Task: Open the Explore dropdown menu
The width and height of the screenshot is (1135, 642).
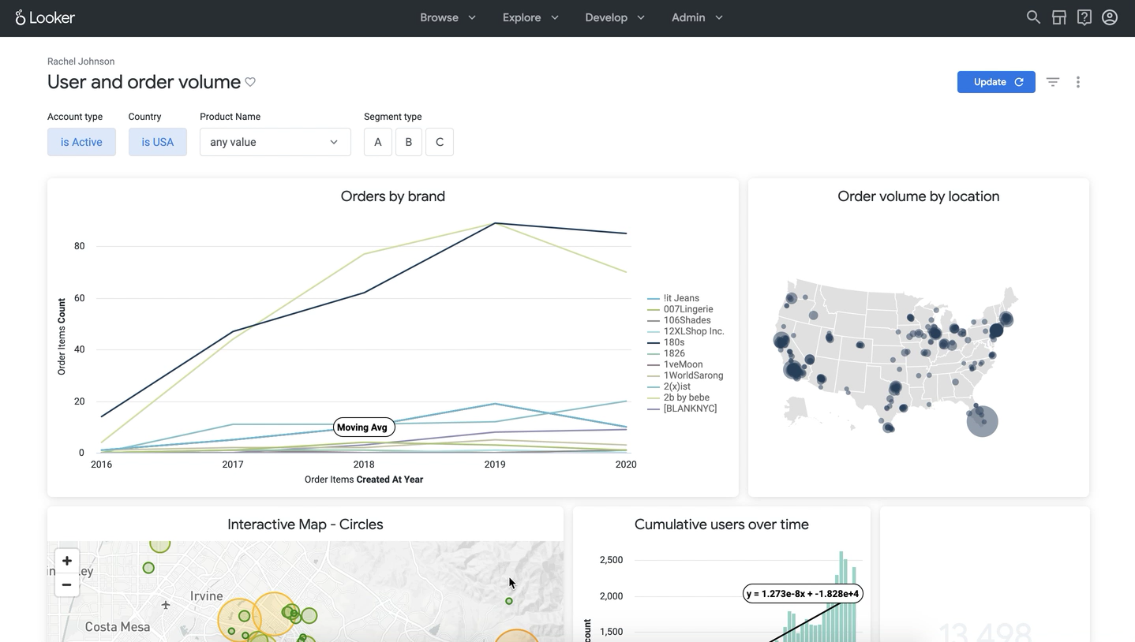Action: click(530, 17)
